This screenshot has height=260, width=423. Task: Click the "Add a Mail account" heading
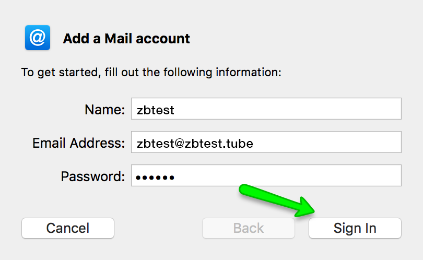pyautogui.click(x=126, y=39)
